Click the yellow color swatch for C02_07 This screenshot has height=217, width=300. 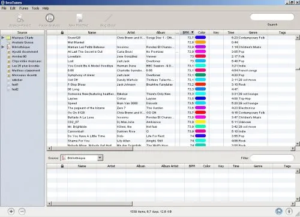coord(200,122)
